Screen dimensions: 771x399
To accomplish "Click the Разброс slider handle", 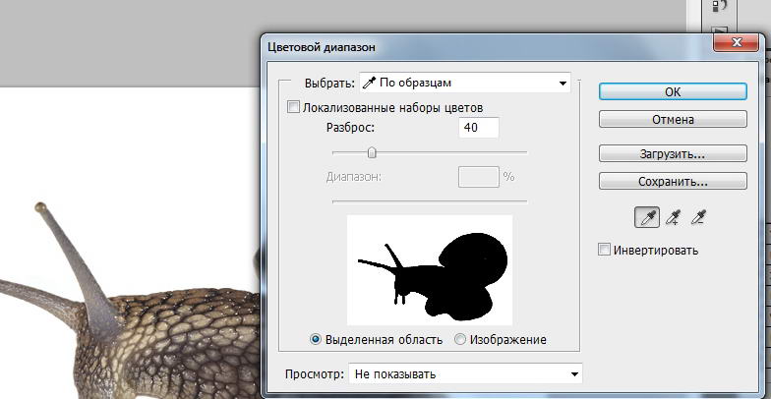I will coord(372,152).
